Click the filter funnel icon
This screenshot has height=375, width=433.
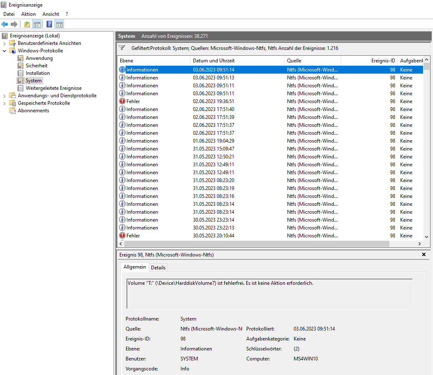coord(122,48)
